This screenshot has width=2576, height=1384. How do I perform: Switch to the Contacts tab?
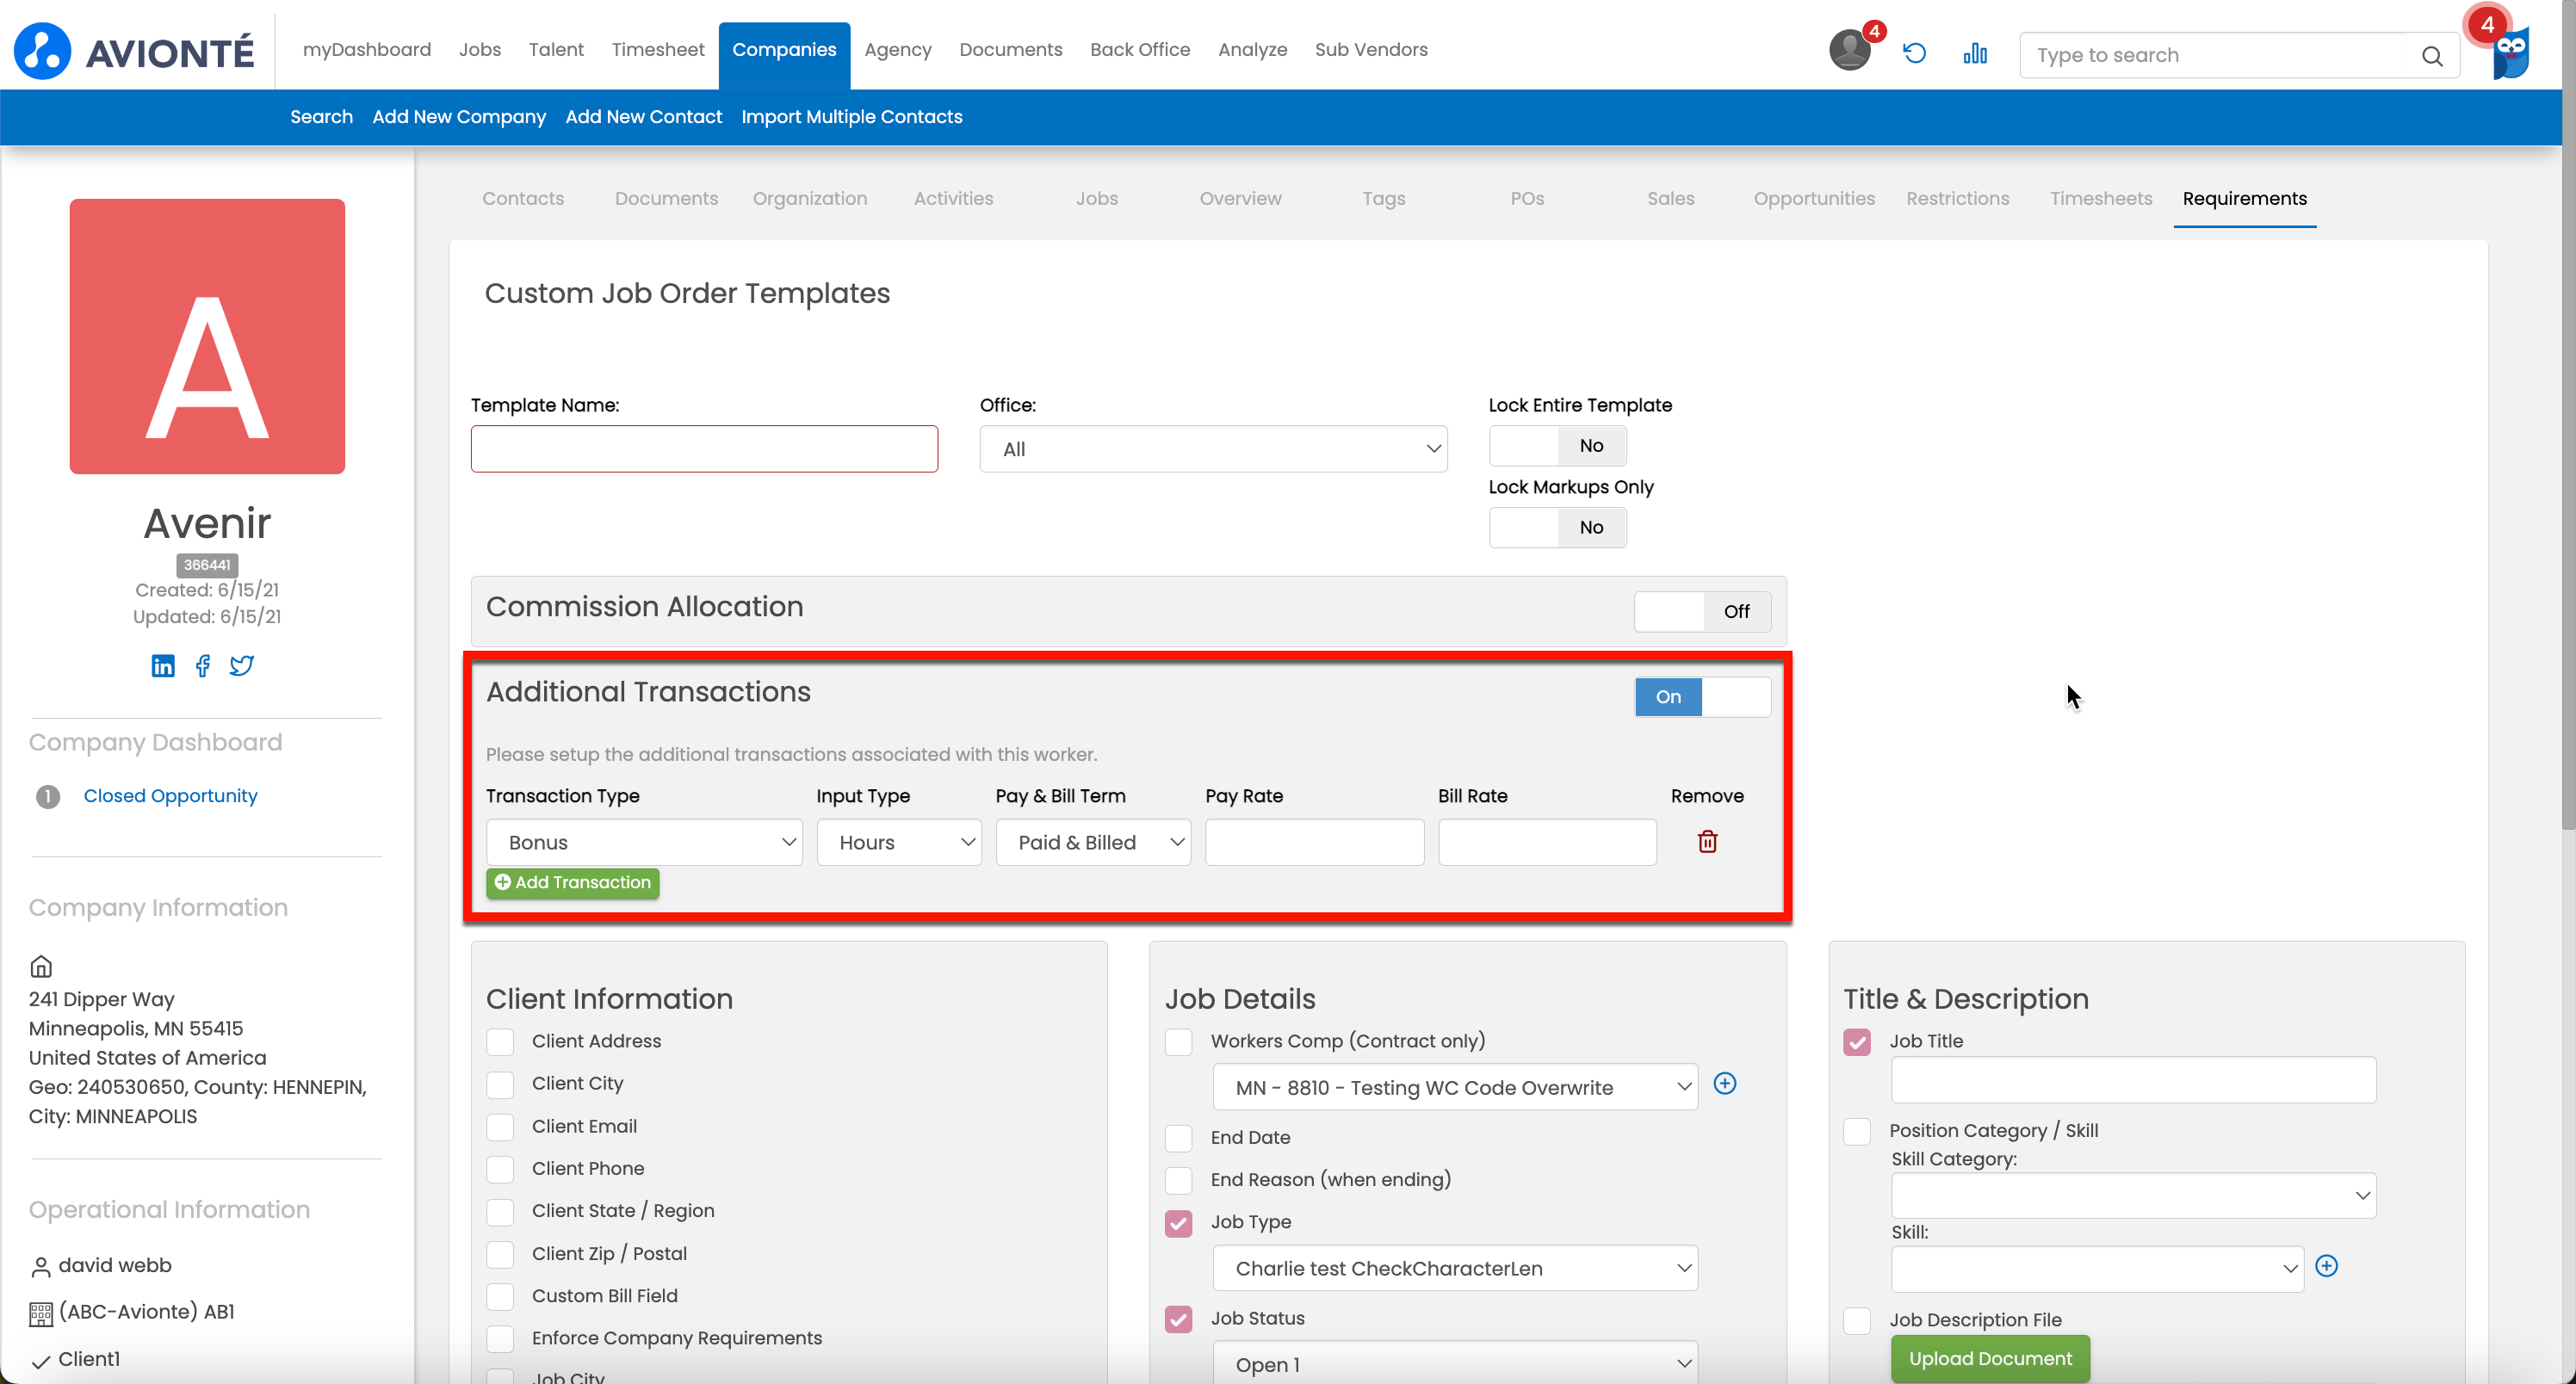point(523,198)
